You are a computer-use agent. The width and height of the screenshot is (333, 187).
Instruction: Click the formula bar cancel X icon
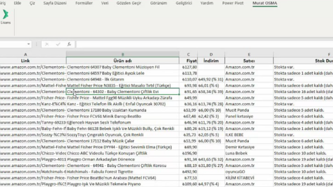pos(47,44)
